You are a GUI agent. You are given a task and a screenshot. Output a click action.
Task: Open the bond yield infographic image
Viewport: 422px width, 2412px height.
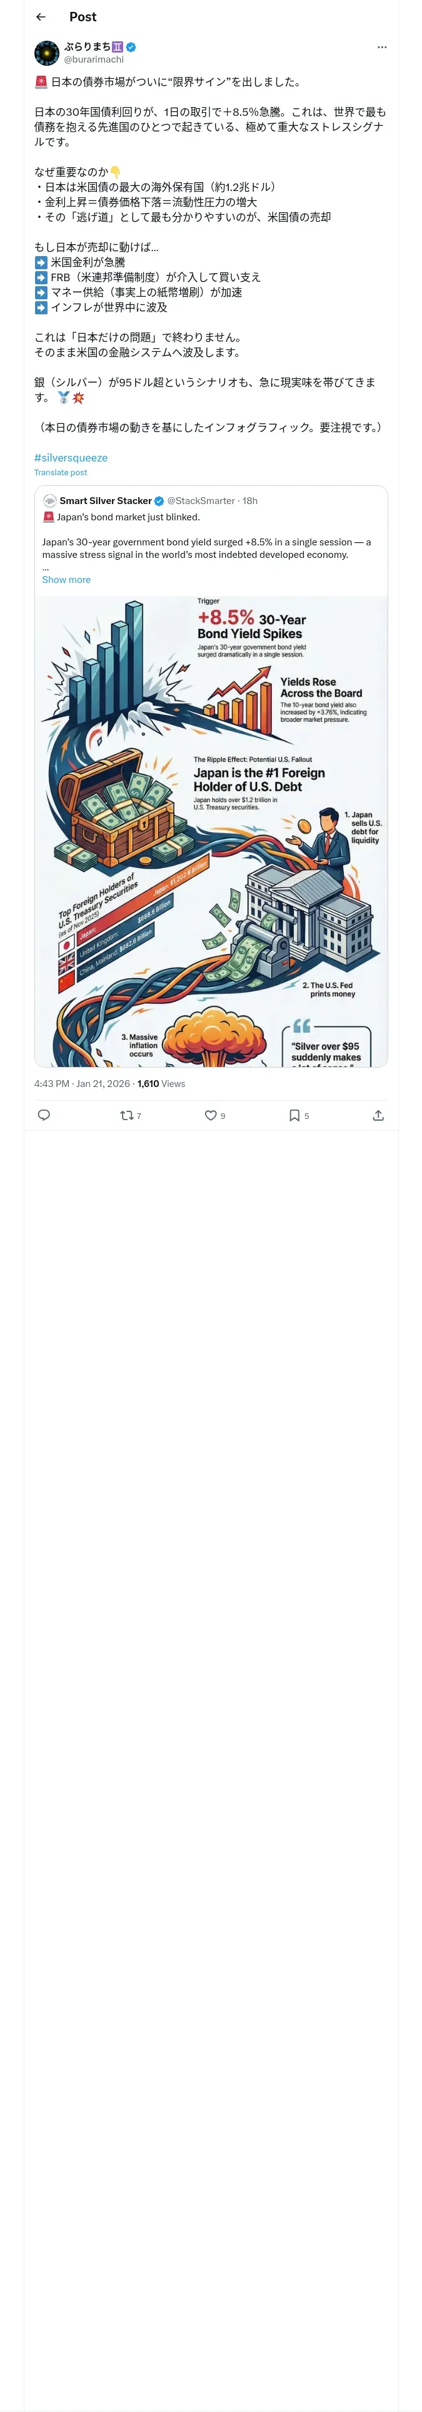pyautogui.click(x=211, y=832)
